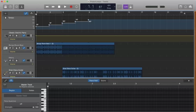Mute the Strat Disco Guitar track
The image size is (196, 112).
10,73
